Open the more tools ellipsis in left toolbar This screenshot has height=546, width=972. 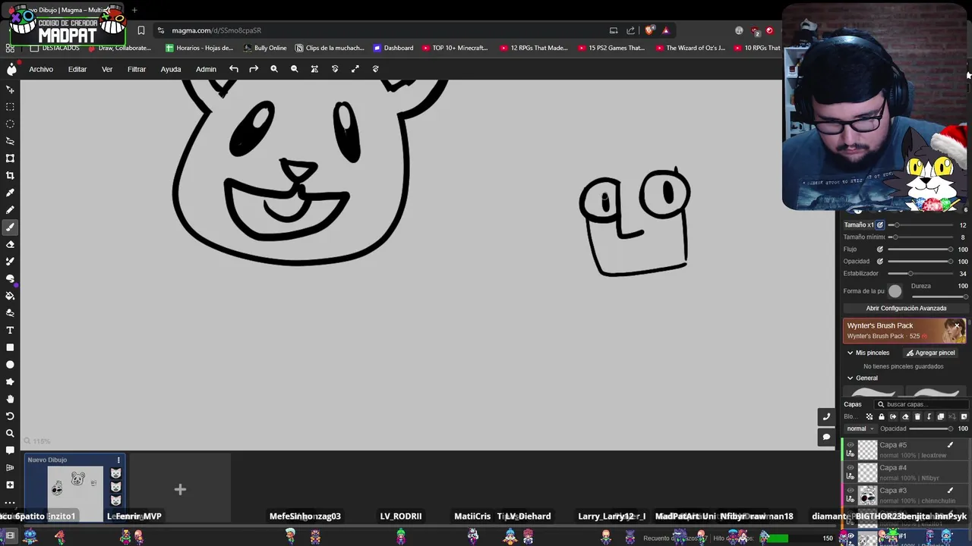[x=10, y=502]
